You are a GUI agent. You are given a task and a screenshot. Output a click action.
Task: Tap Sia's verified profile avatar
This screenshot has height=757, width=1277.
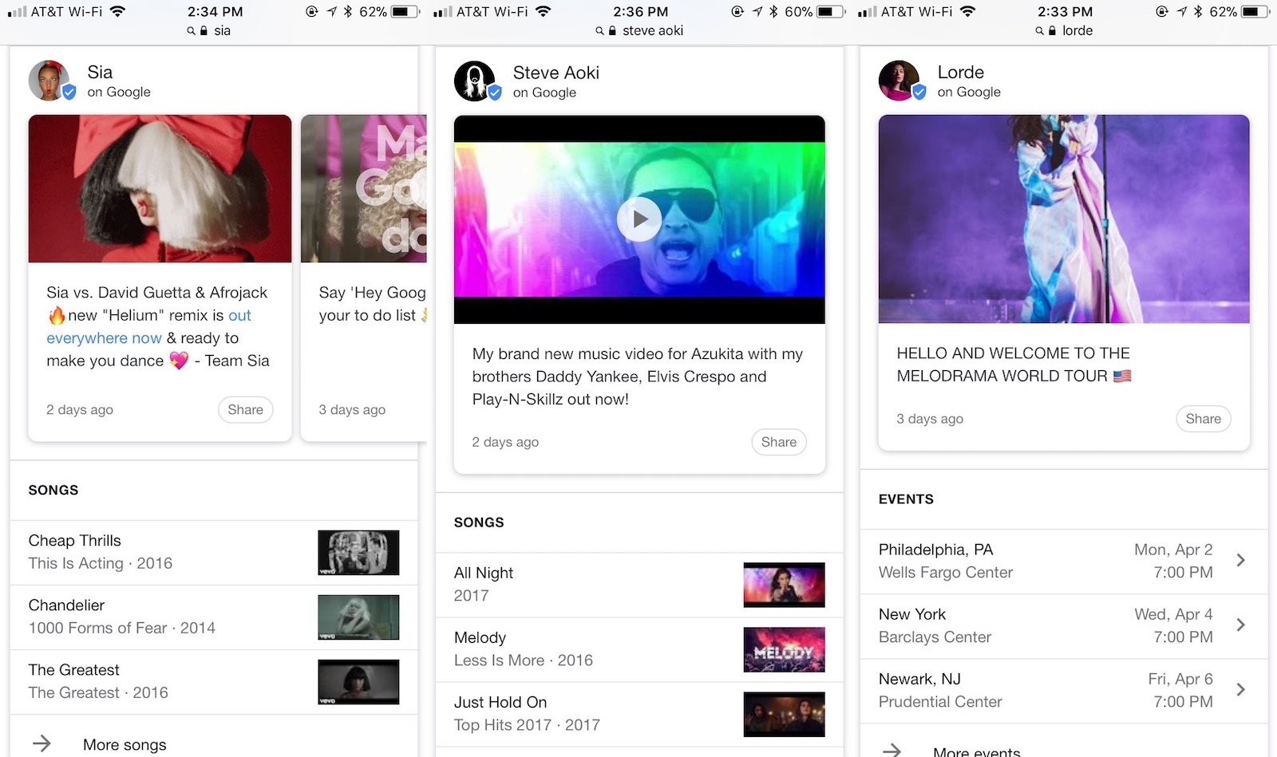point(50,81)
